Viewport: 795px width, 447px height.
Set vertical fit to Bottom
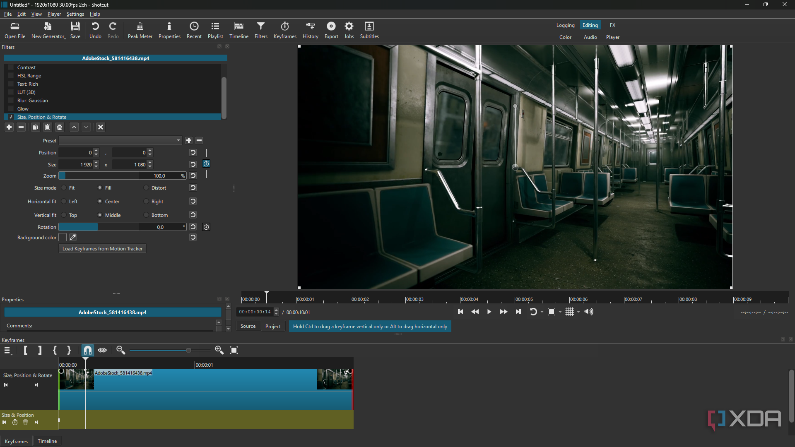[x=146, y=215]
